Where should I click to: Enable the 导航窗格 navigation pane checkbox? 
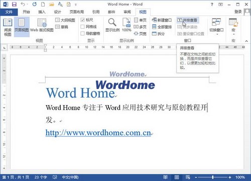82,34
